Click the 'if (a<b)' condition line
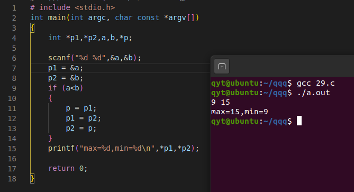 (x=66, y=88)
